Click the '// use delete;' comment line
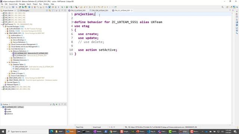This screenshot has height=134, width=239. (x=91, y=42)
